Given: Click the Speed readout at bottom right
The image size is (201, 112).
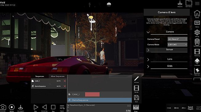Looking at the screenshot, I should pos(194,107).
